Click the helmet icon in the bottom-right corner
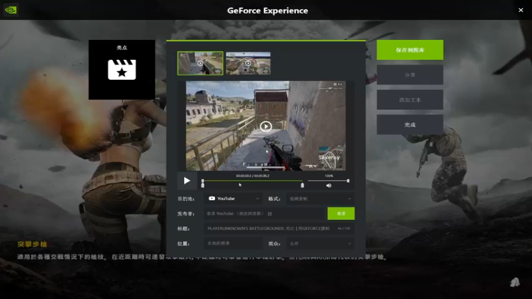The width and height of the screenshot is (532, 299). (x=515, y=282)
